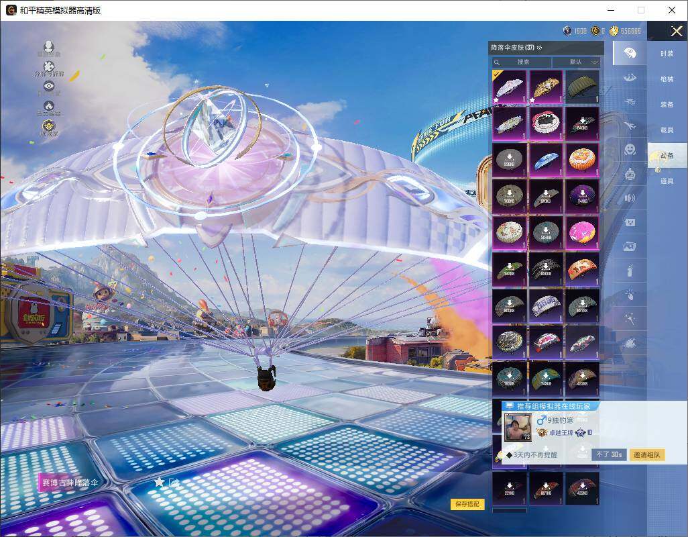
Task: Download the 650KB parachute skin
Action: 545,269
